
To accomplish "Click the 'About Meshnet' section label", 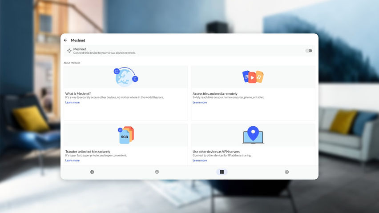I will (72, 63).
